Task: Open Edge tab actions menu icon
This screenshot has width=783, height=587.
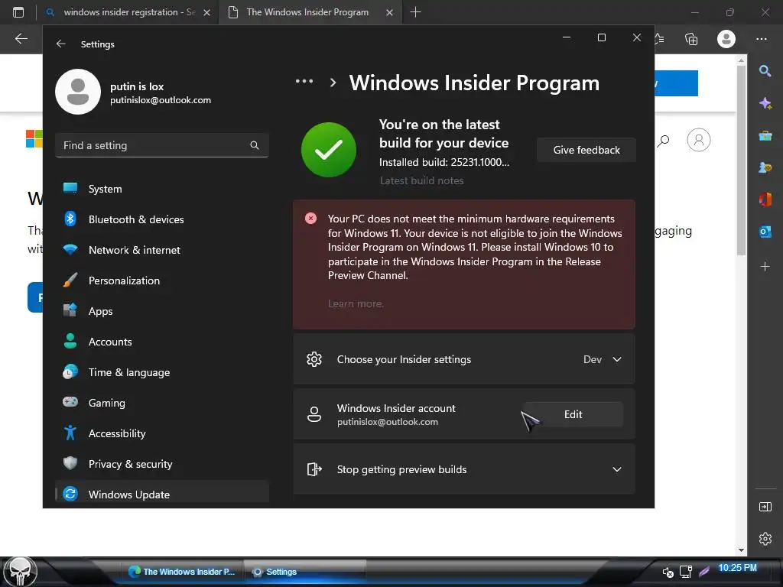Action: click(x=18, y=12)
